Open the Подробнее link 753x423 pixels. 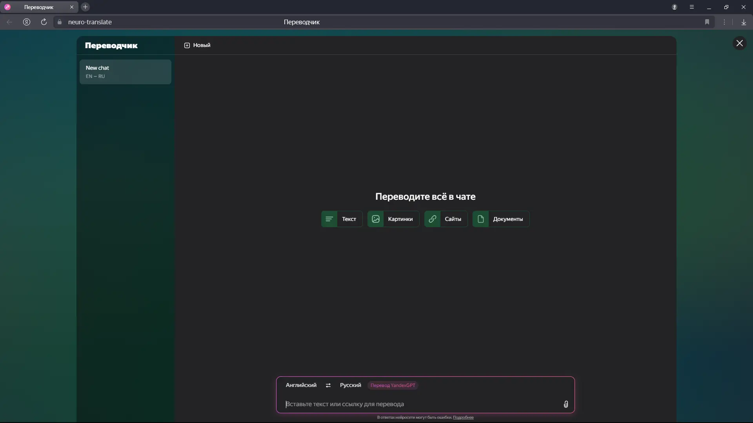(463, 418)
